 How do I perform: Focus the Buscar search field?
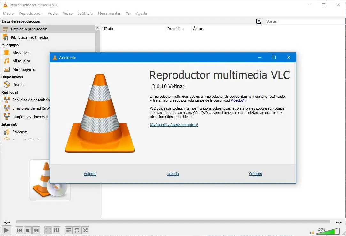point(305,21)
